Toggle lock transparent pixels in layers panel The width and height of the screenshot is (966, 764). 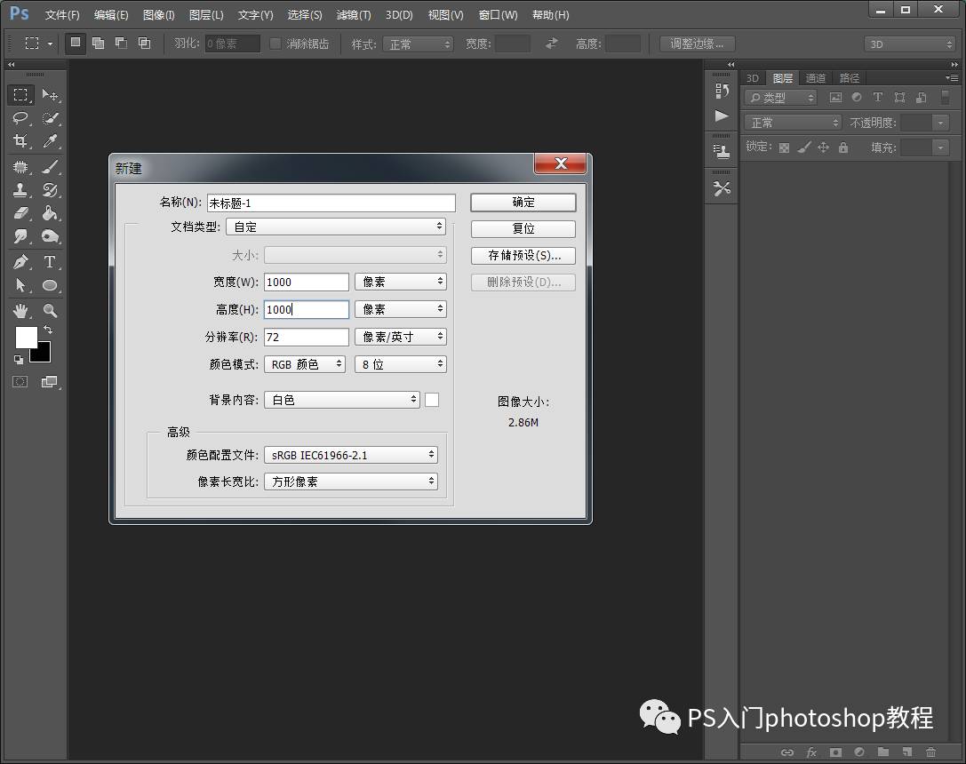click(x=784, y=147)
